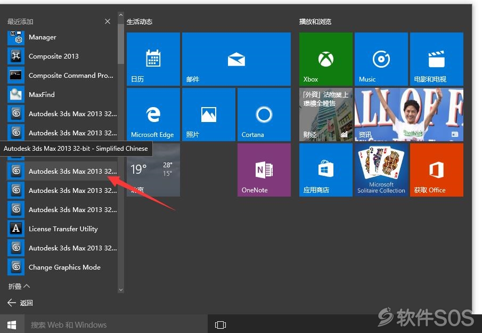This screenshot has width=482, height=333.
Task: Open the 日历 calendar tile
Action: [153, 59]
